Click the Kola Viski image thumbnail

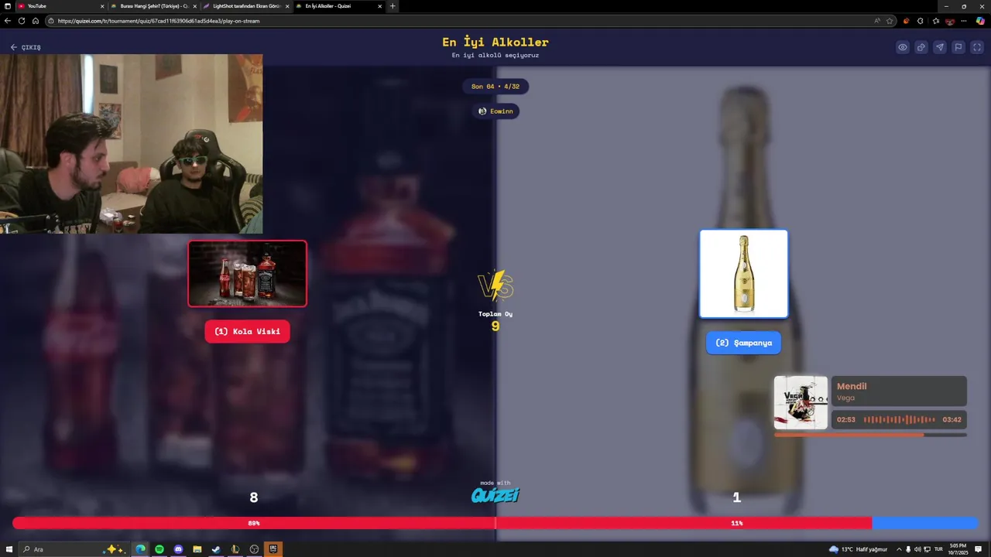coord(248,273)
